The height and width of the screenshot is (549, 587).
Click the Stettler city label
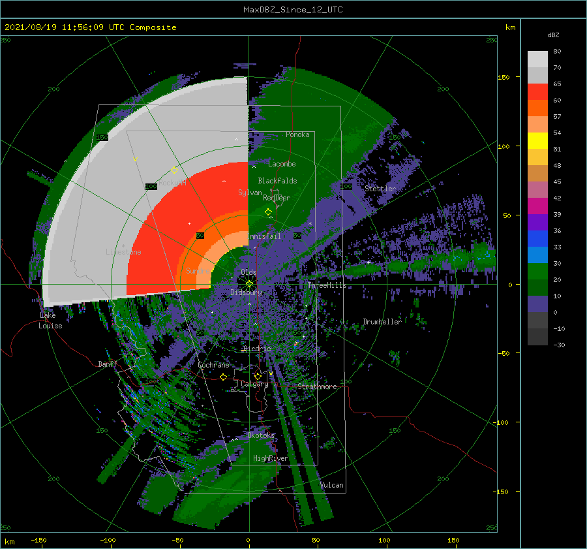(380, 189)
